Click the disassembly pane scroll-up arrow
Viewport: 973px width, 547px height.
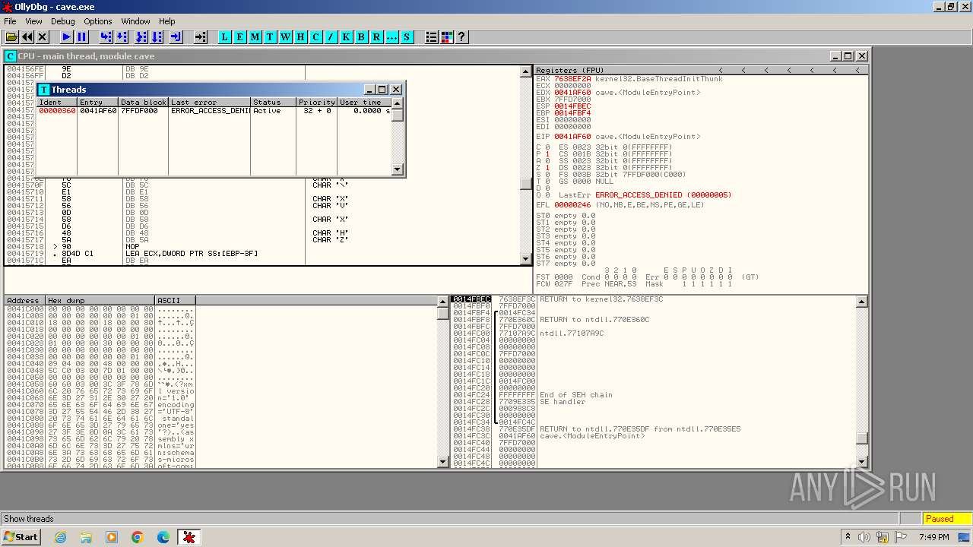click(x=526, y=71)
